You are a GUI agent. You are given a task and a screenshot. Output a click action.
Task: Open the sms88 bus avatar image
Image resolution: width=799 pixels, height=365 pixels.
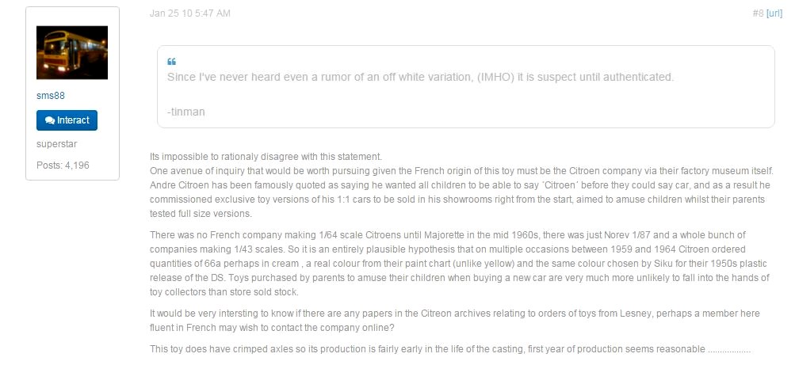(x=72, y=53)
